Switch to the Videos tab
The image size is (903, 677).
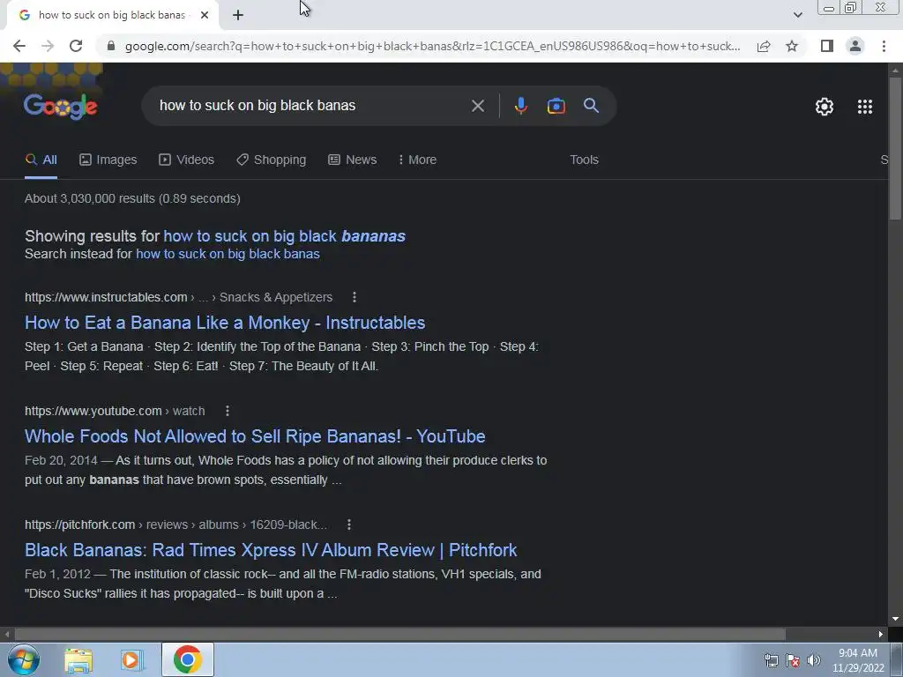187,160
